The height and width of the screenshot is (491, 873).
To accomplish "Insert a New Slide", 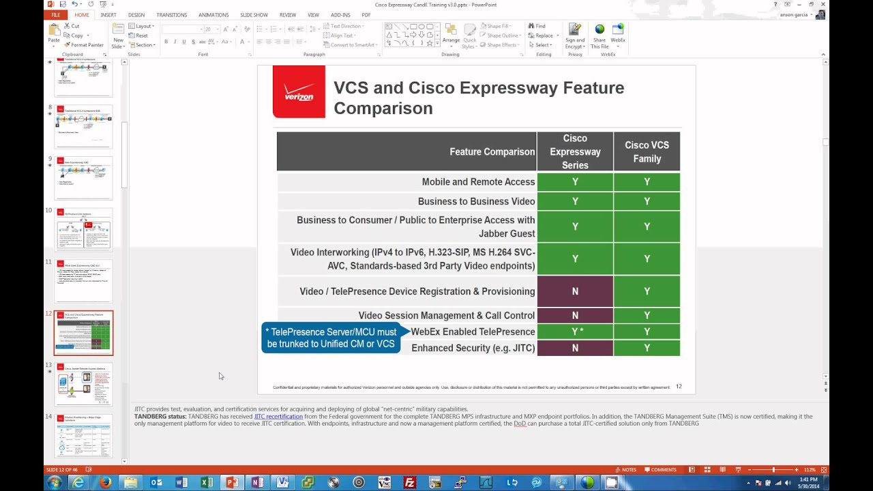I will click(x=118, y=37).
